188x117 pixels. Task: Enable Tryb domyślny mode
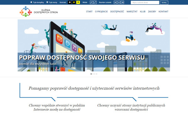[x=37, y=3]
